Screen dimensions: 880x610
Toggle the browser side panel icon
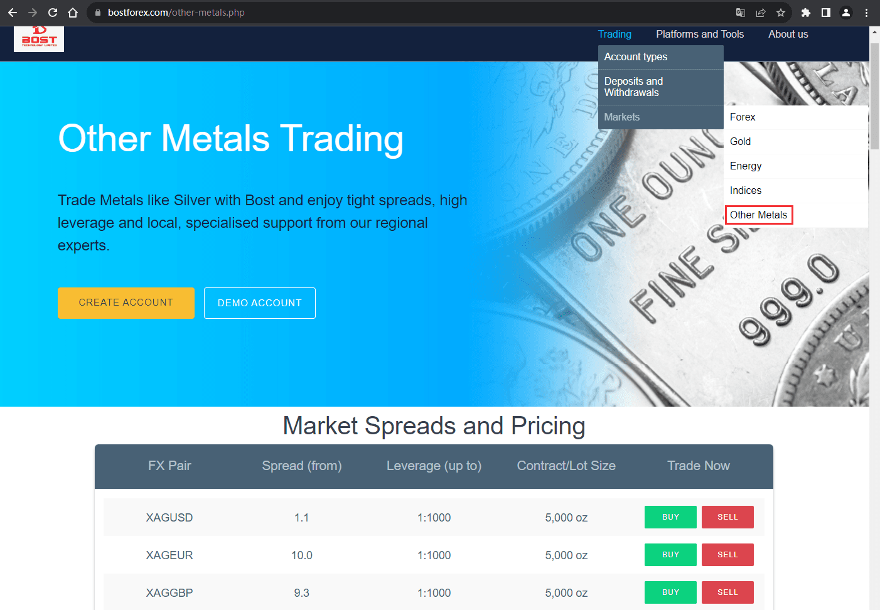click(x=826, y=13)
